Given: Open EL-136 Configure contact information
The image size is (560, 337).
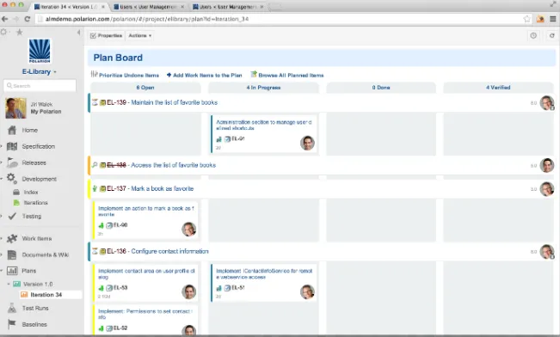Looking at the screenshot, I should click(x=157, y=251).
